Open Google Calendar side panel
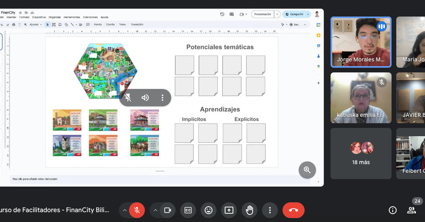Viewport: 425px width, 222px height. click(x=318, y=25)
